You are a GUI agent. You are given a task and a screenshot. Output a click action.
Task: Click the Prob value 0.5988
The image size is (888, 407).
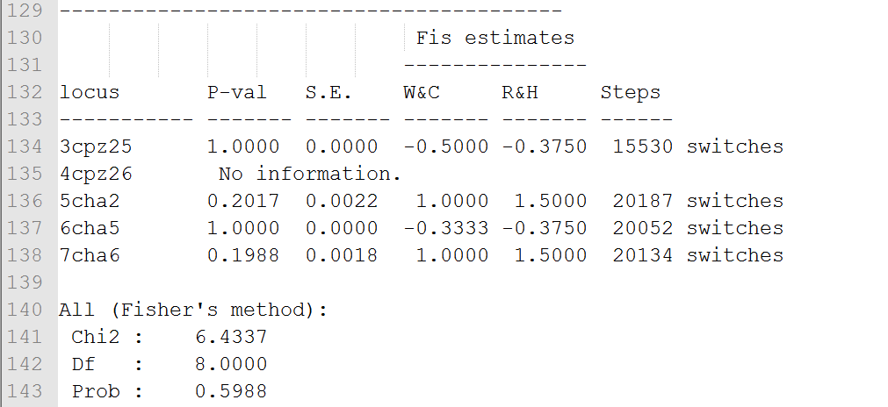[231, 391]
